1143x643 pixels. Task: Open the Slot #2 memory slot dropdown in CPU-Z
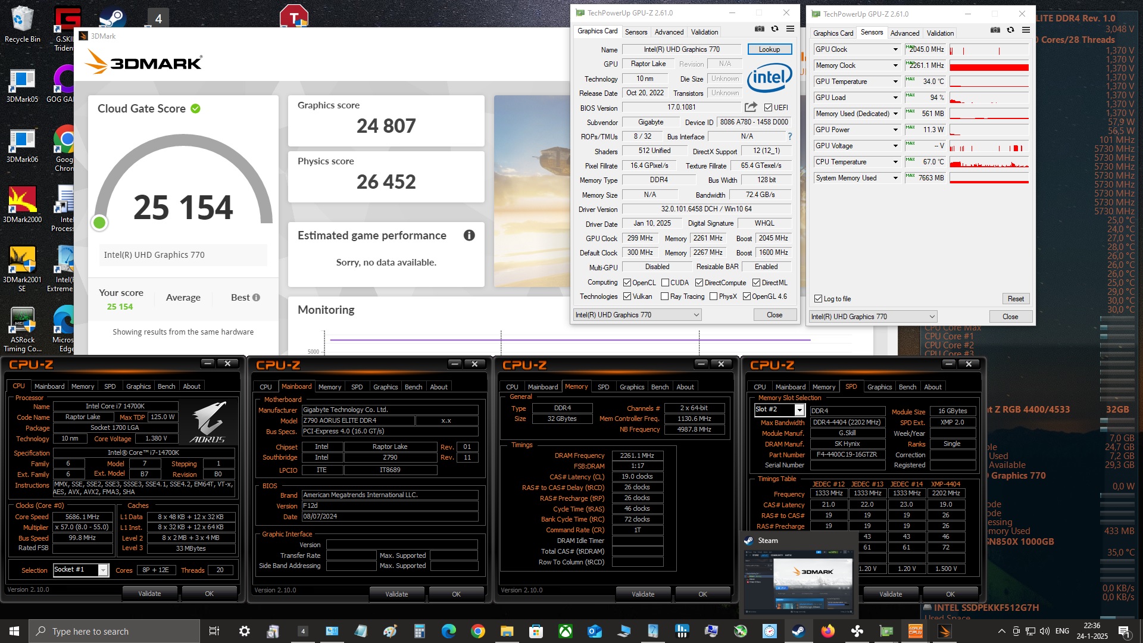point(800,410)
